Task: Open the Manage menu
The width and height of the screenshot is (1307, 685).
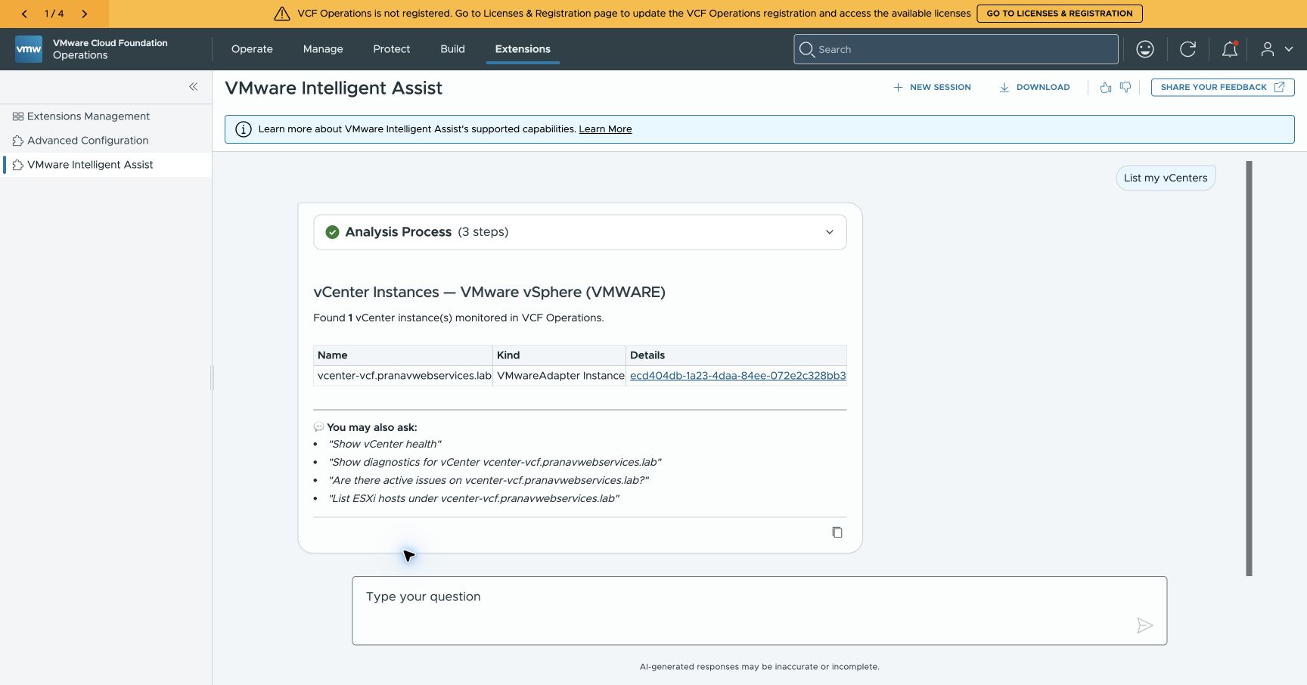Action: pyautogui.click(x=323, y=49)
